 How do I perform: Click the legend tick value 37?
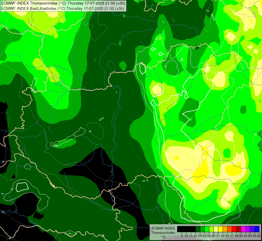click(x=232, y=236)
